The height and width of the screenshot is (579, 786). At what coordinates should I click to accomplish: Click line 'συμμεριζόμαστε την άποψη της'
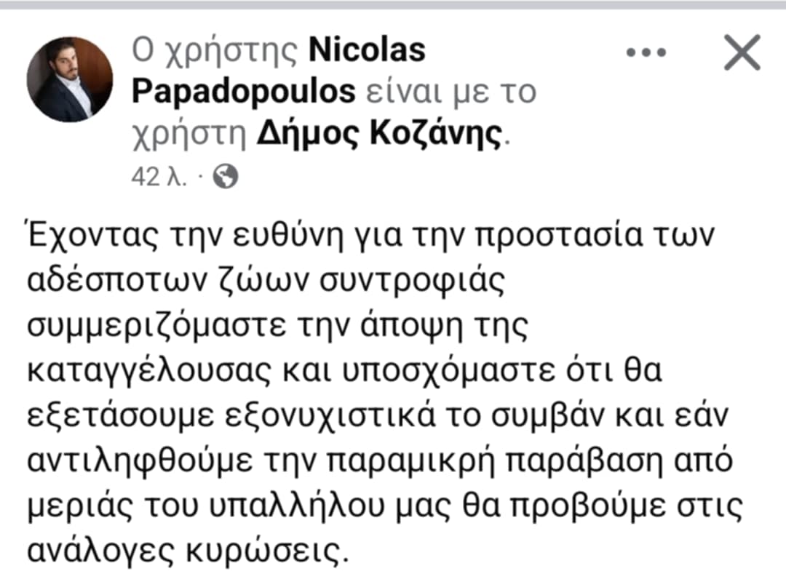tap(278, 326)
